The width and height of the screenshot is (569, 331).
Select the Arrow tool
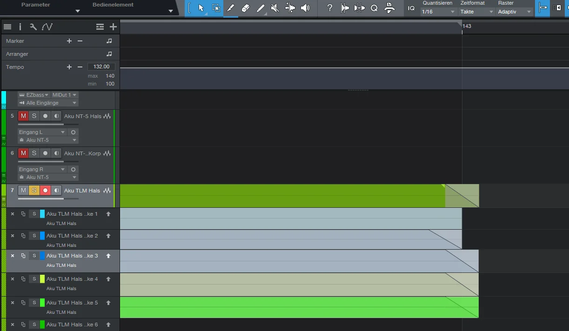[201, 8]
